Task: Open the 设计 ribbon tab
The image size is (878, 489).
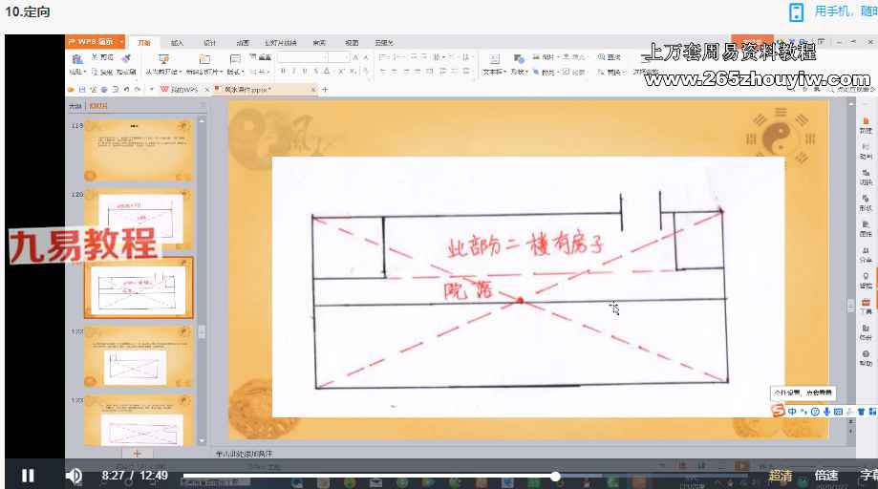Action: 209,43
